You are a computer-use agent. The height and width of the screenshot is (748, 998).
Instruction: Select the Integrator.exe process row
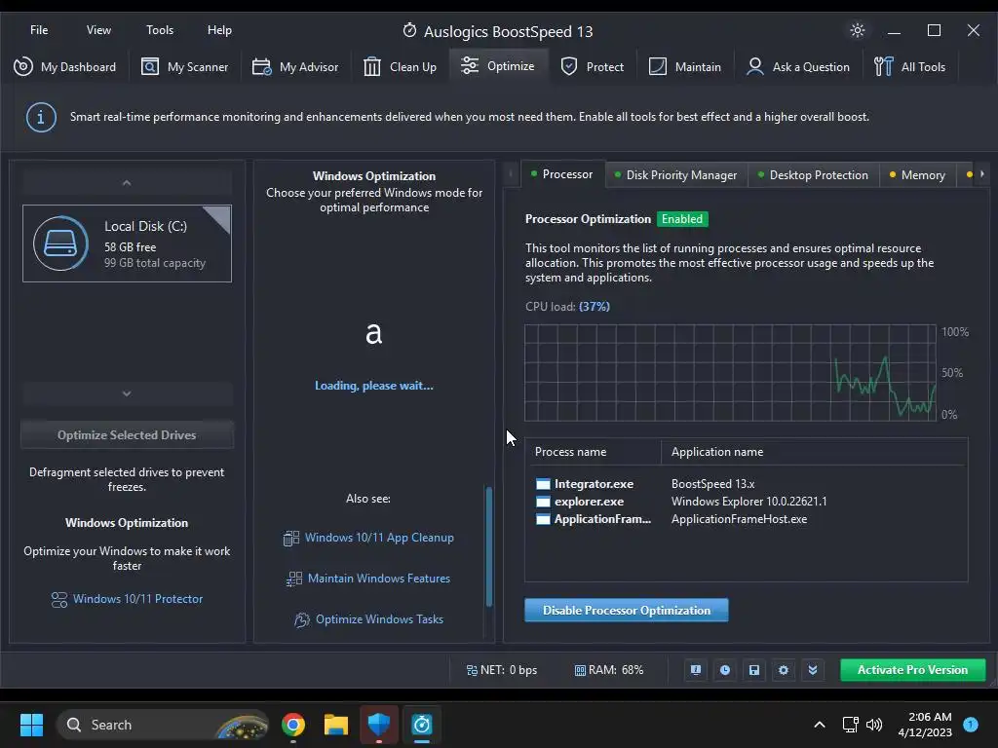pos(746,484)
